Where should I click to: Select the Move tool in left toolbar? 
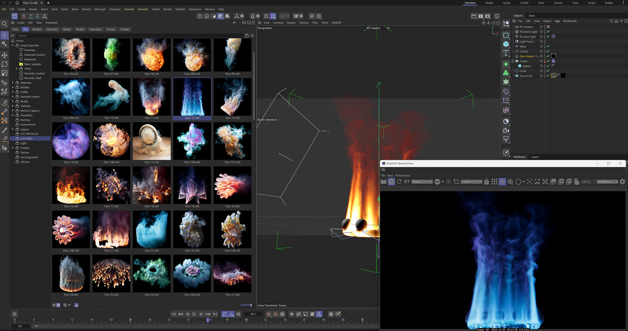pos(4,55)
